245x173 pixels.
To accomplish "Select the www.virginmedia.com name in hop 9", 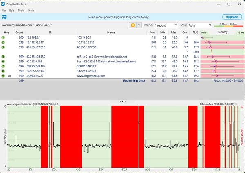I will tap(91, 76).
